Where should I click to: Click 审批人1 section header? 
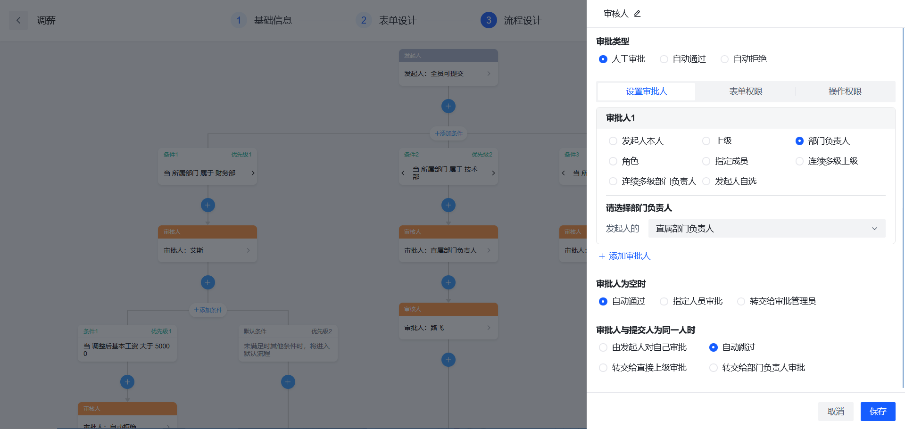(x=746, y=118)
